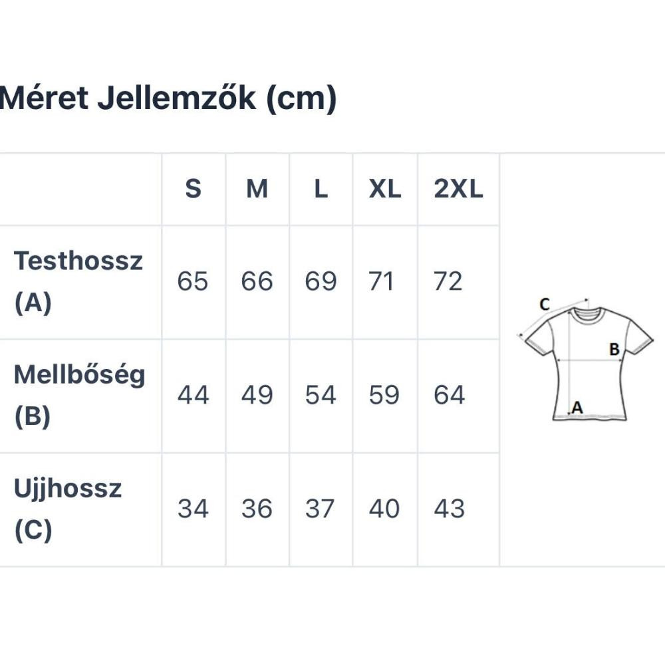665x665 pixels.
Task: Click the Testhossz value 65 for size S
Action: 193,281
